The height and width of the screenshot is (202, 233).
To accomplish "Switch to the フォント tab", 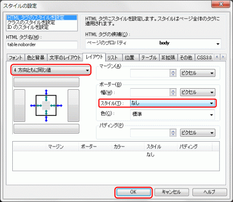I will point(15,58).
